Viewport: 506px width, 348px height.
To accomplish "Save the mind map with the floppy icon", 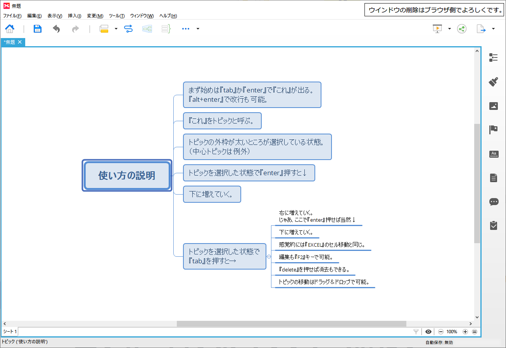I will (37, 29).
